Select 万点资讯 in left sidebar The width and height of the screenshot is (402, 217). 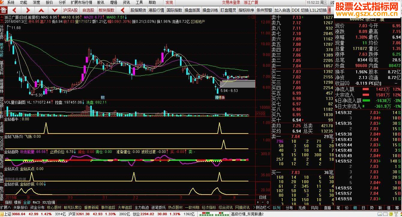(2, 143)
